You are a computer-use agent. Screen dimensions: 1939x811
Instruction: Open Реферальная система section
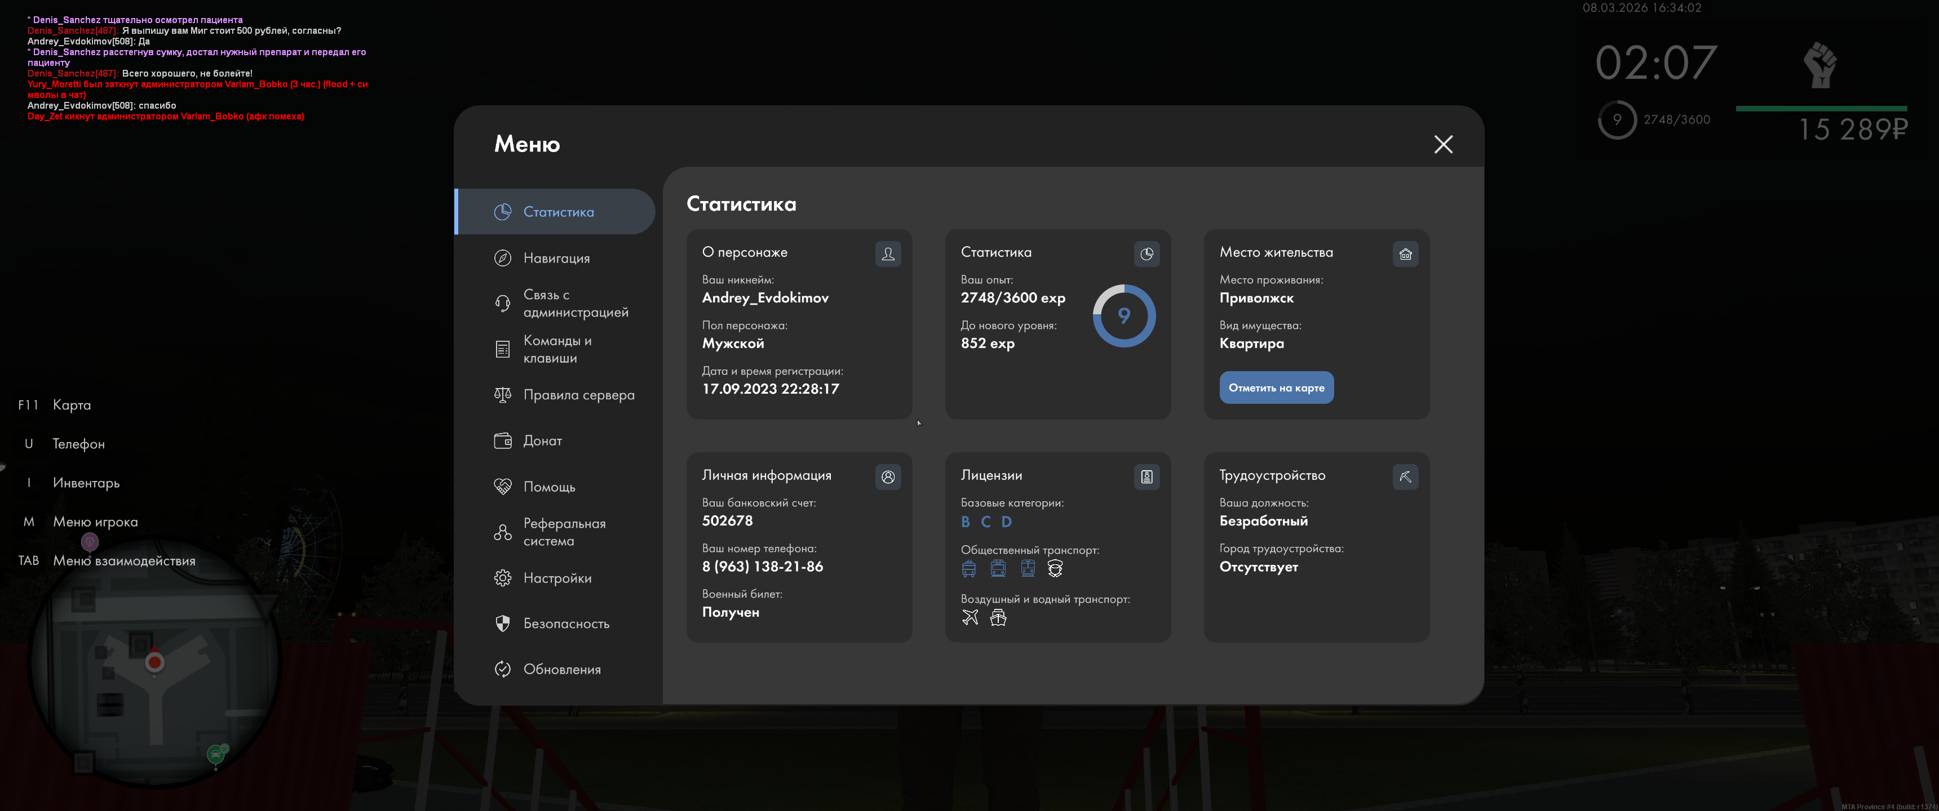point(564,532)
